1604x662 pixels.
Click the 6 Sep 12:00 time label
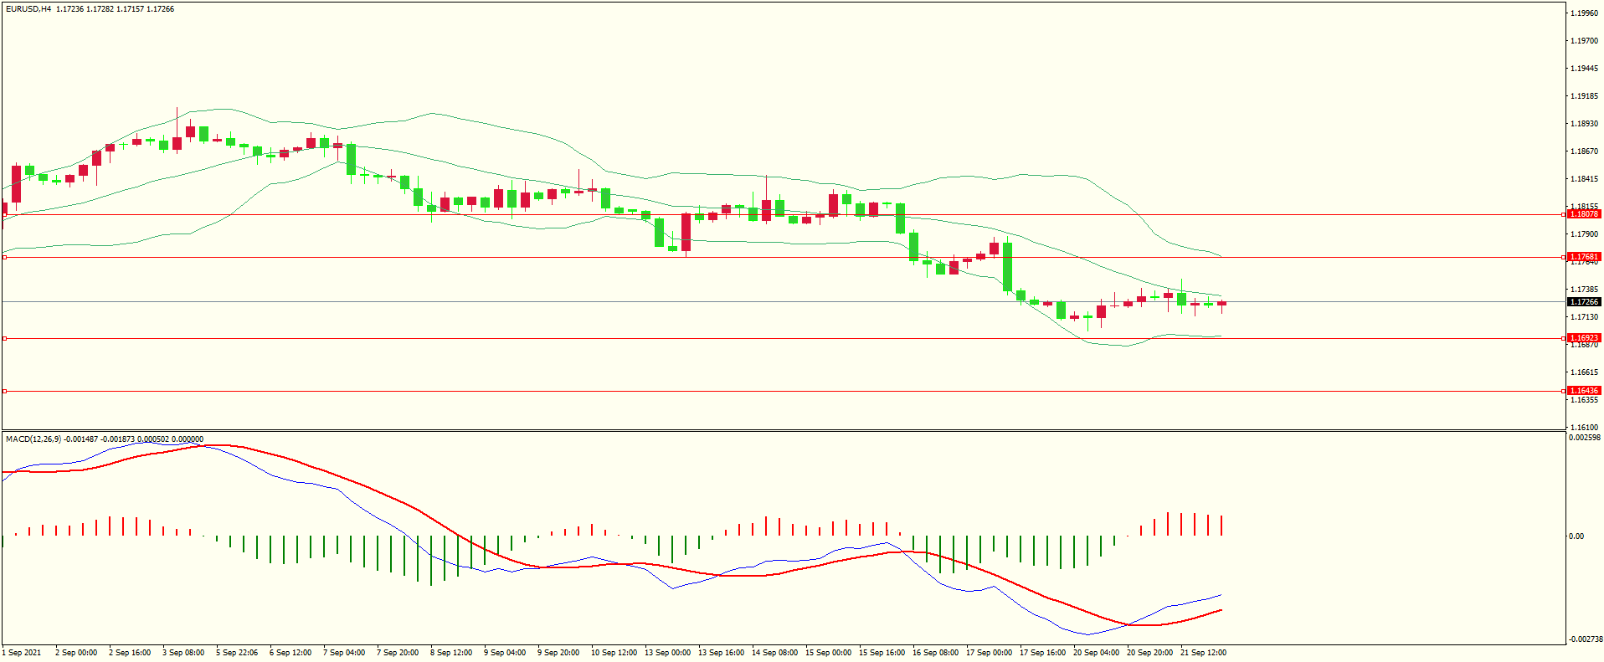pos(290,653)
